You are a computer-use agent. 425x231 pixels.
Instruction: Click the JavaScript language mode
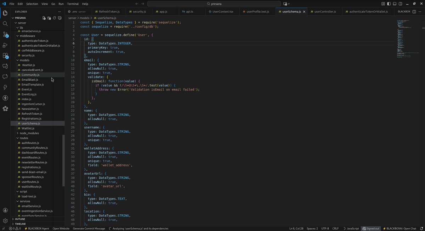point(352,229)
